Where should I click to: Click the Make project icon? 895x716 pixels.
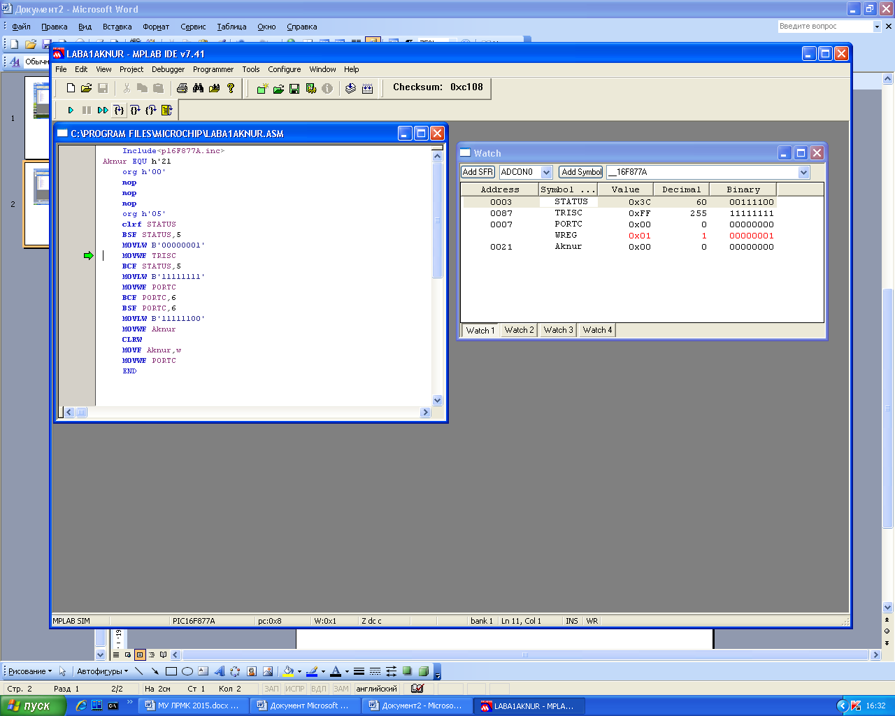pos(351,88)
